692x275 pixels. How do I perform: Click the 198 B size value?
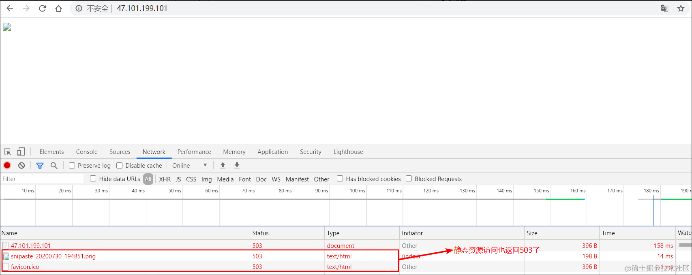(x=589, y=256)
